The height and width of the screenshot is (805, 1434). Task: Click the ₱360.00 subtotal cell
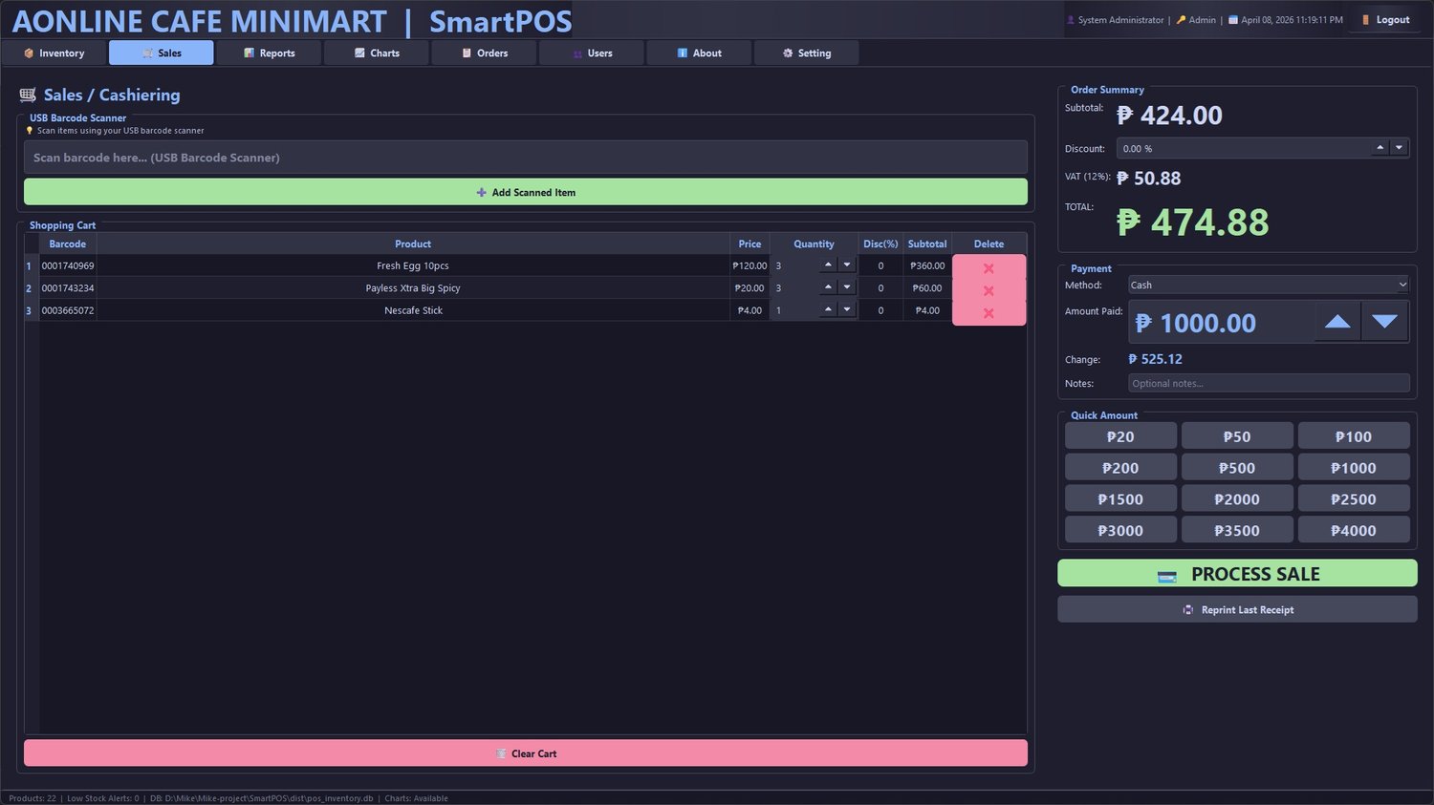(927, 265)
